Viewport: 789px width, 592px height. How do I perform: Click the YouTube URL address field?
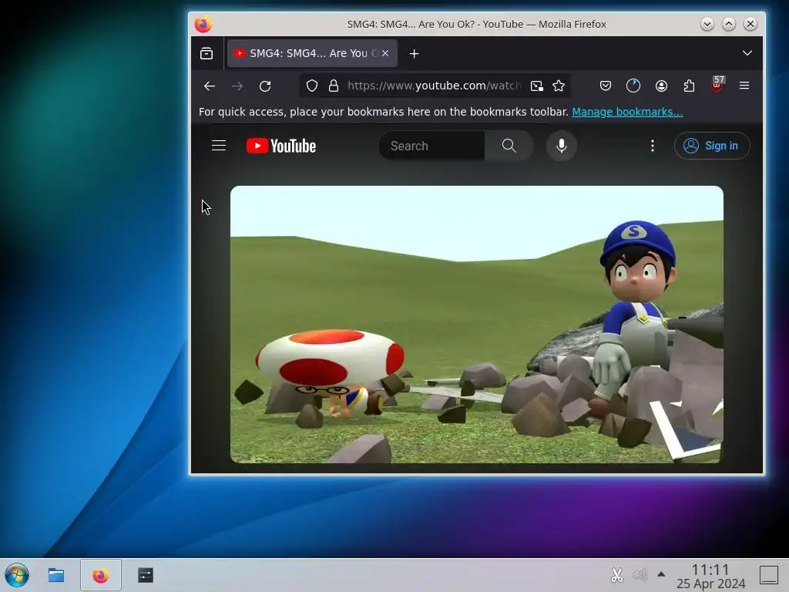click(434, 86)
